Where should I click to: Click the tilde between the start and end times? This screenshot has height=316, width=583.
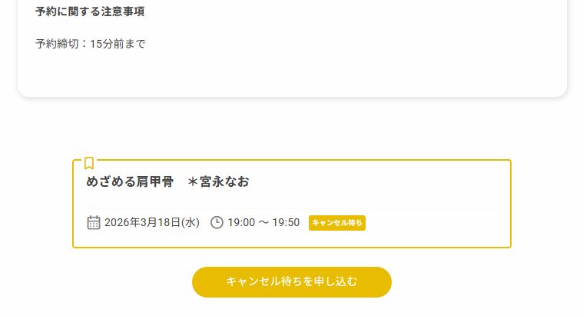[x=263, y=223]
